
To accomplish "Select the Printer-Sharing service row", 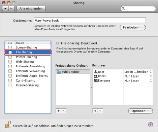I will click(x=28, y=57).
